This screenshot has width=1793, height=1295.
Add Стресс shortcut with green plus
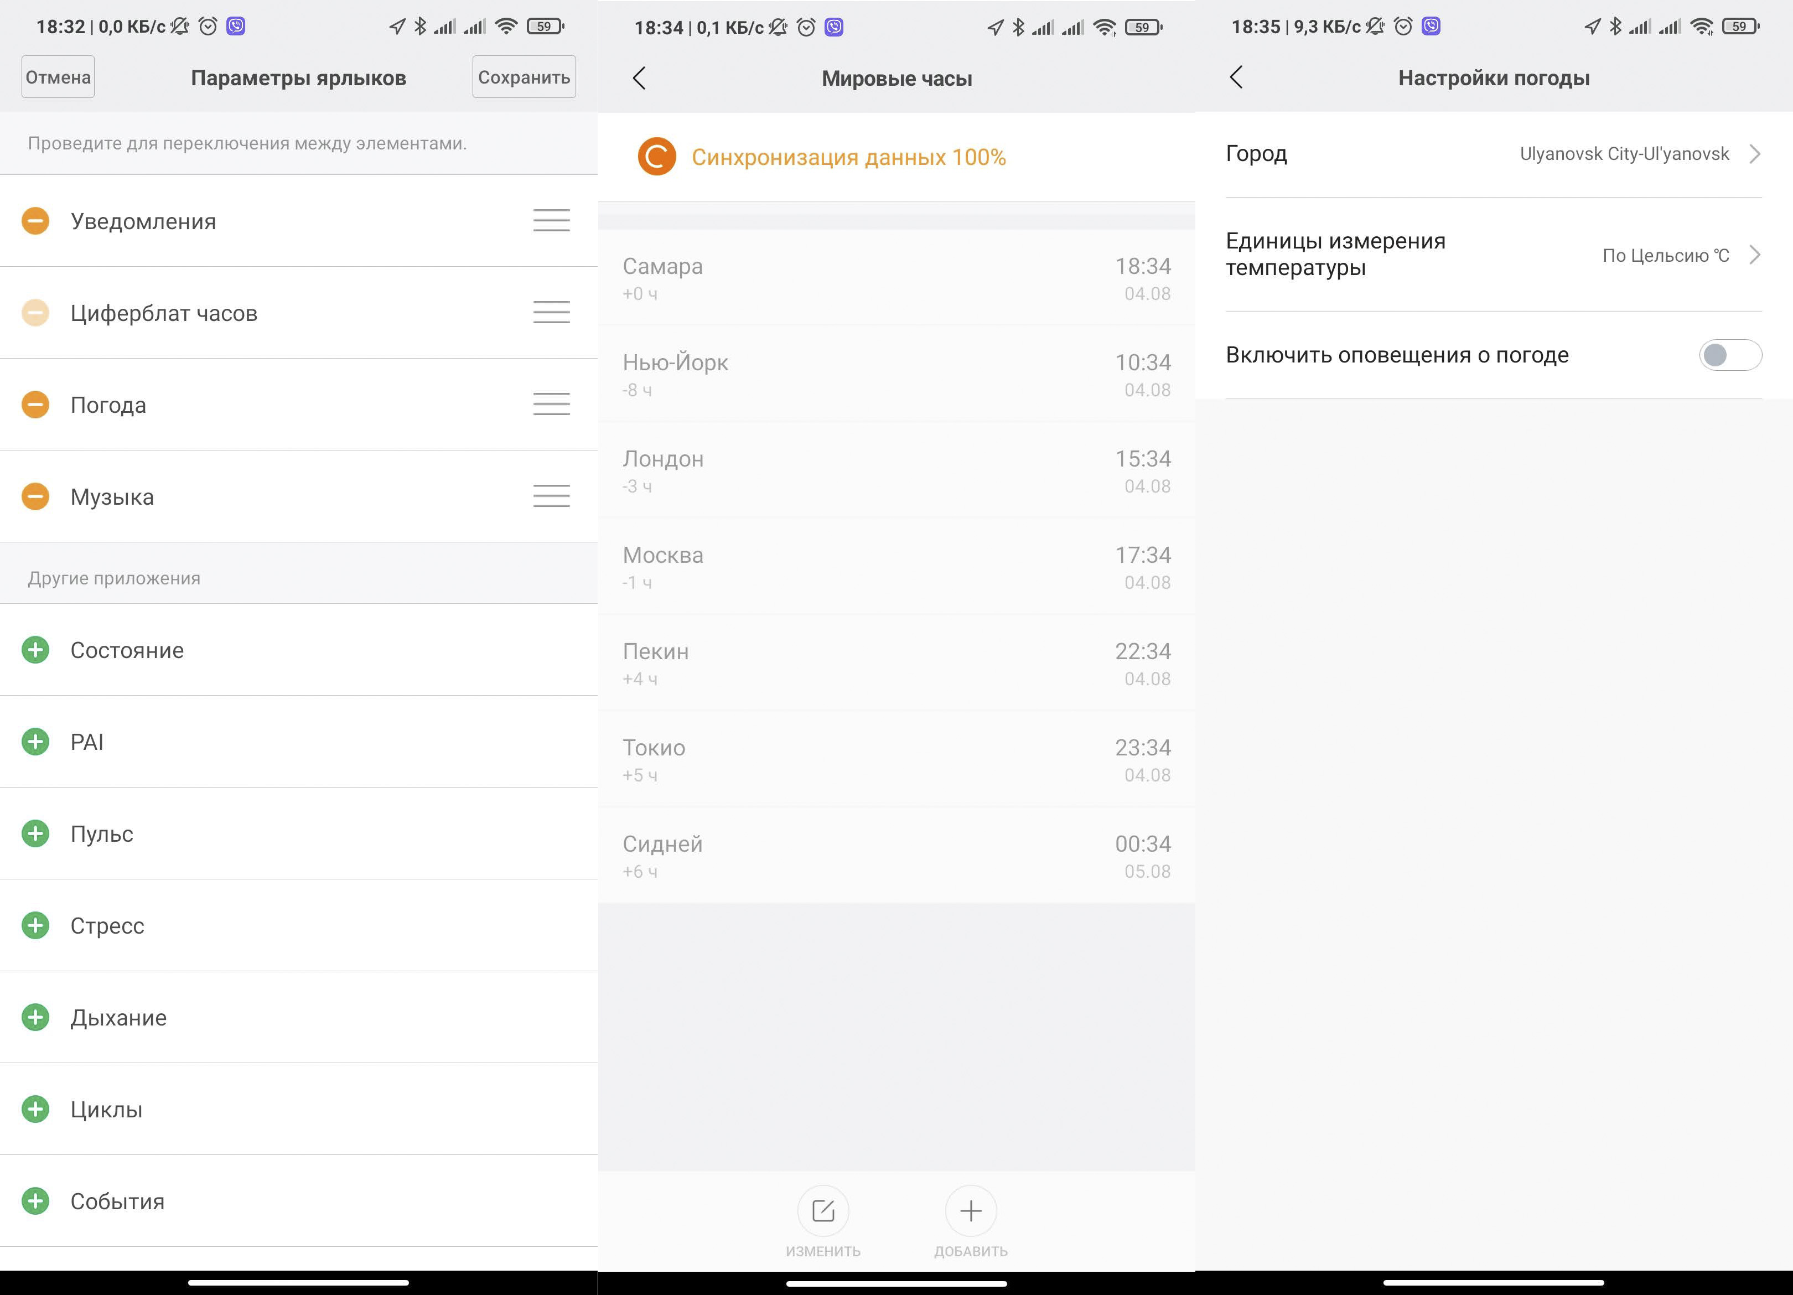point(35,925)
